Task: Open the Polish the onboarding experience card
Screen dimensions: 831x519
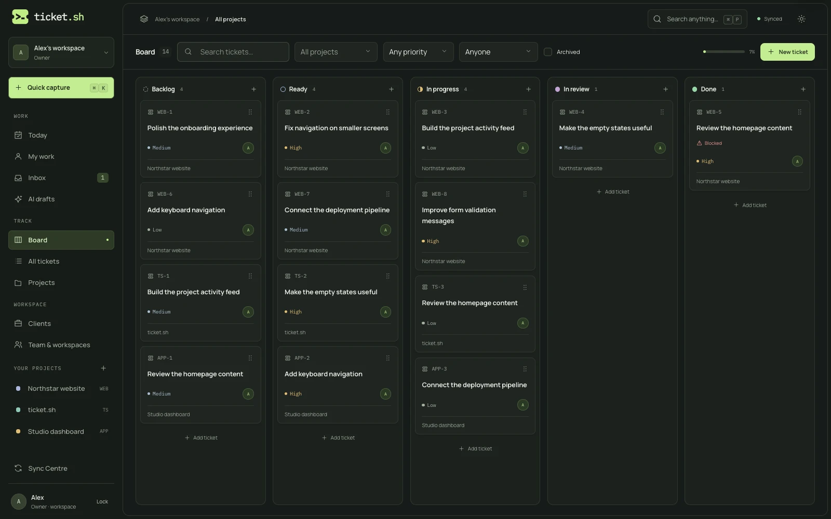Action: pyautogui.click(x=200, y=139)
